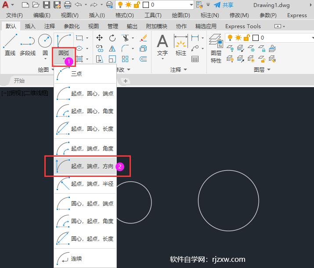Click the Plot printer icon
314x268 pixels.
coord(68,4)
